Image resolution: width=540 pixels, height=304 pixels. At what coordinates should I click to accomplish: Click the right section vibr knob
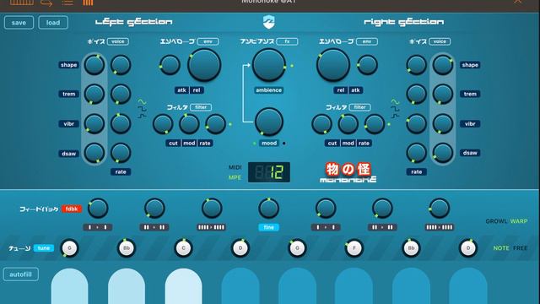pos(442,124)
